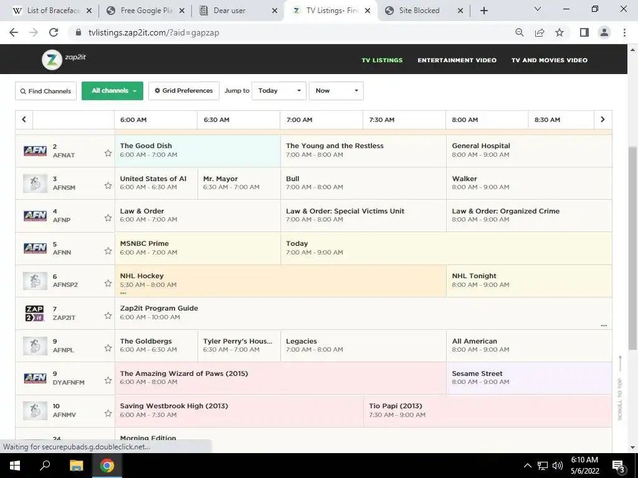638x478 pixels.
Task: Open the ZAP2IT channel logo
Action: click(35, 314)
